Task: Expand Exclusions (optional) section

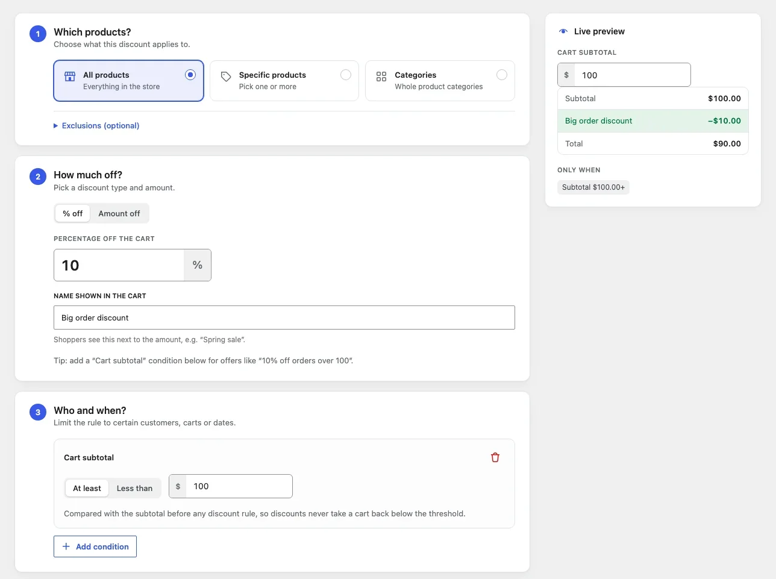Action: click(x=96, y=125)
